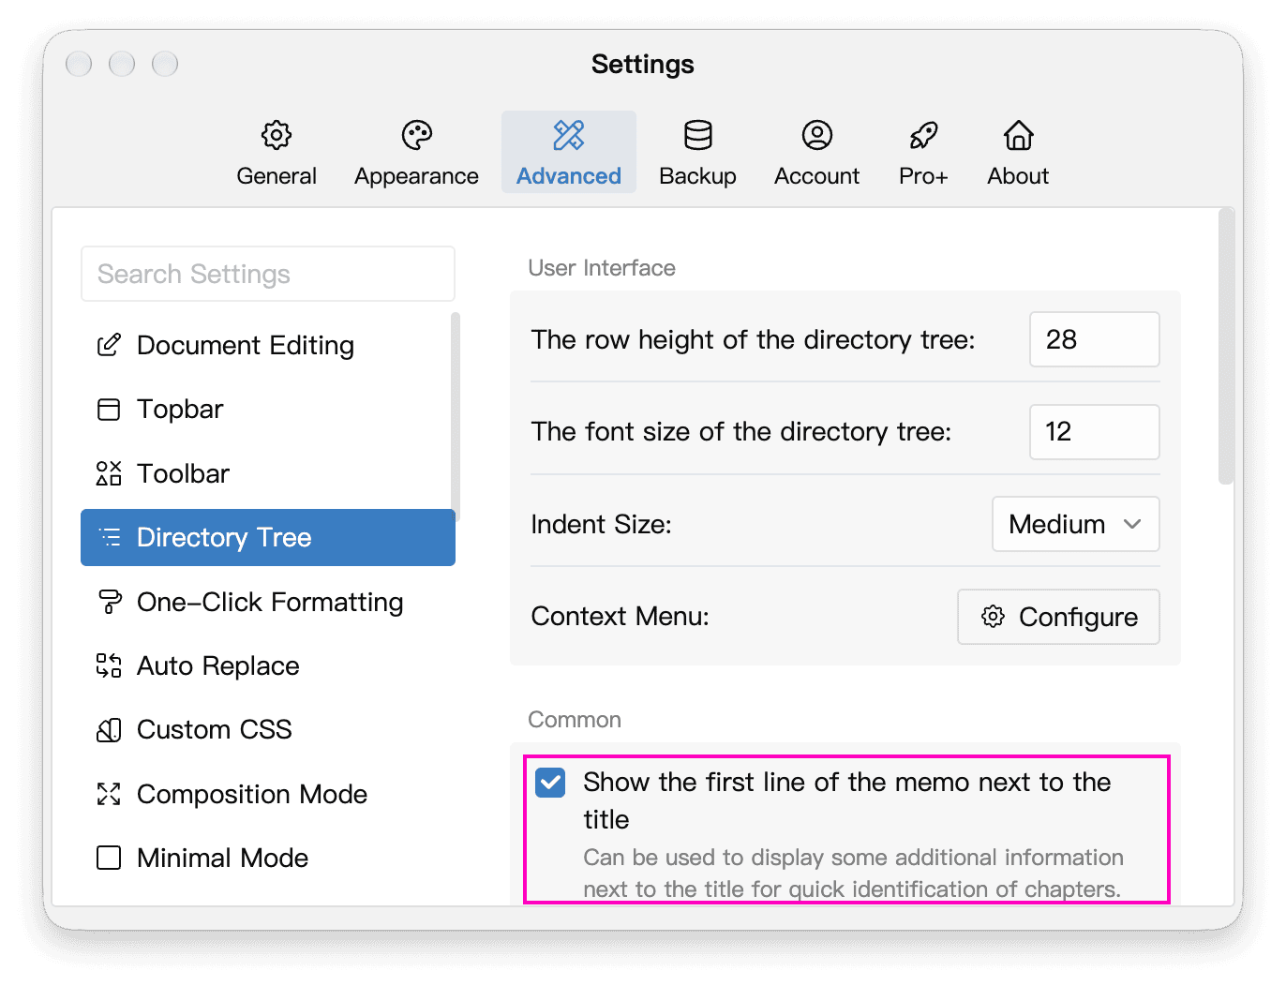1286x986 pixels.
Task: Open the Indent Size Medium dropdown
Action: (x=1076, y=524)
